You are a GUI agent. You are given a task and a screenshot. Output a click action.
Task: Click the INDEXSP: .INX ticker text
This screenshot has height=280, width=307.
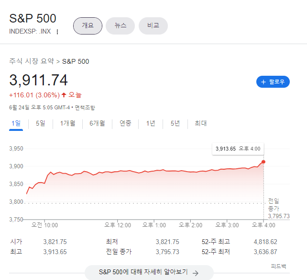[30, 32]
